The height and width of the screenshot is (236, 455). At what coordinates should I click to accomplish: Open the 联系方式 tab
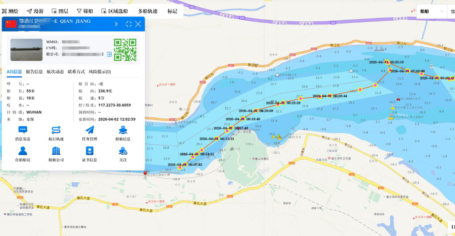pyautogui.click(x=76, y=72)
